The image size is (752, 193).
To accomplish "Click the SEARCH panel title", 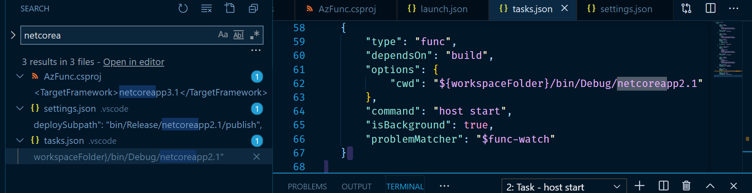I will point(35,9).
